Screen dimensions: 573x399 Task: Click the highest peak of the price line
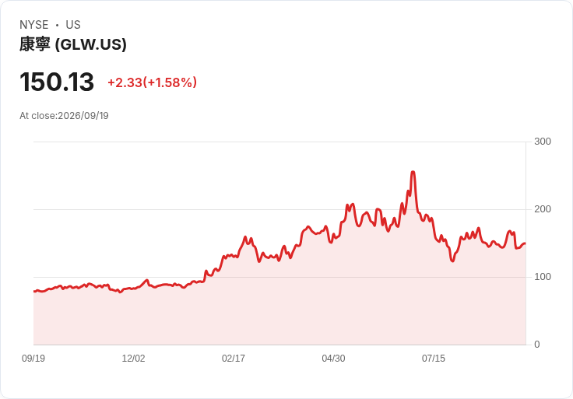click(413, 172)
